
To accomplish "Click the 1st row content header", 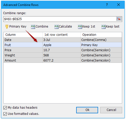I will pos(61,35).
